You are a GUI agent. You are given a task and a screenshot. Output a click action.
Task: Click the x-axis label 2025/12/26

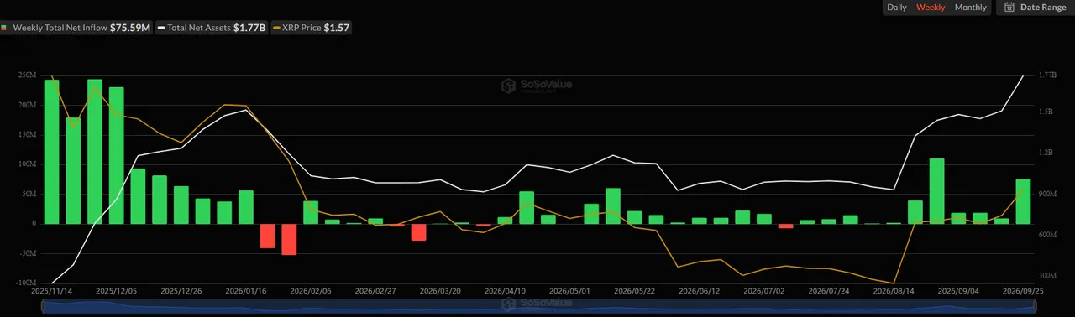tap(181, 291)
